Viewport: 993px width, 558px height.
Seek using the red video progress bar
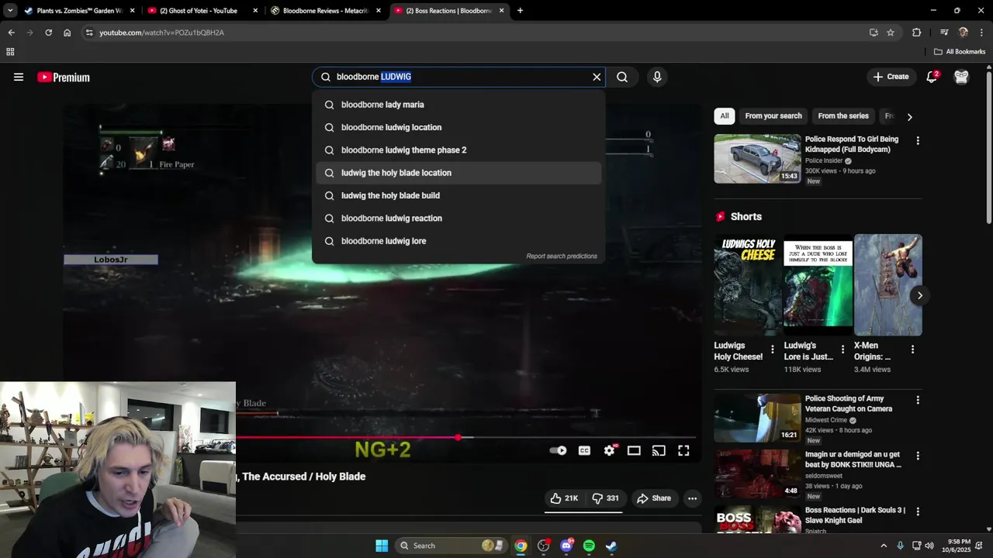point(465,438)
